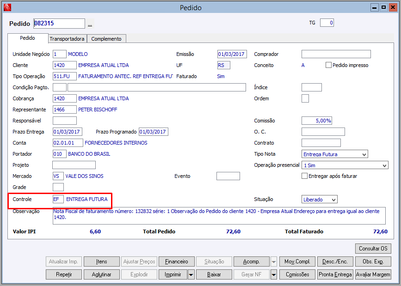This screenshot has height=286, width=401.
Task: Click the Mercado field VS
Action: pyautogui.click(x=58, y=176)
